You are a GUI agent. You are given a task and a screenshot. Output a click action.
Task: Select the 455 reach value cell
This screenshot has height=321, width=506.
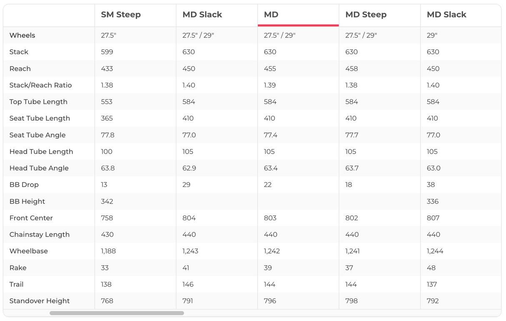click(270, 69)
